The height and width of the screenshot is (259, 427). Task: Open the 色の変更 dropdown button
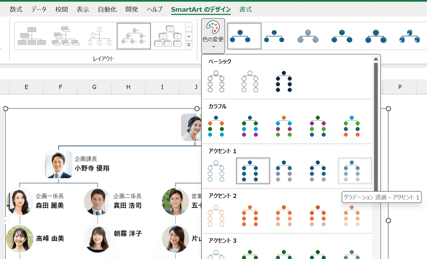213,36
